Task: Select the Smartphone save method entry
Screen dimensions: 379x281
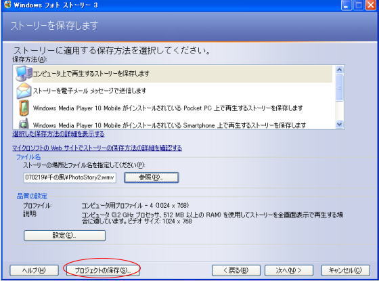Action: click(x=173, y=123)
